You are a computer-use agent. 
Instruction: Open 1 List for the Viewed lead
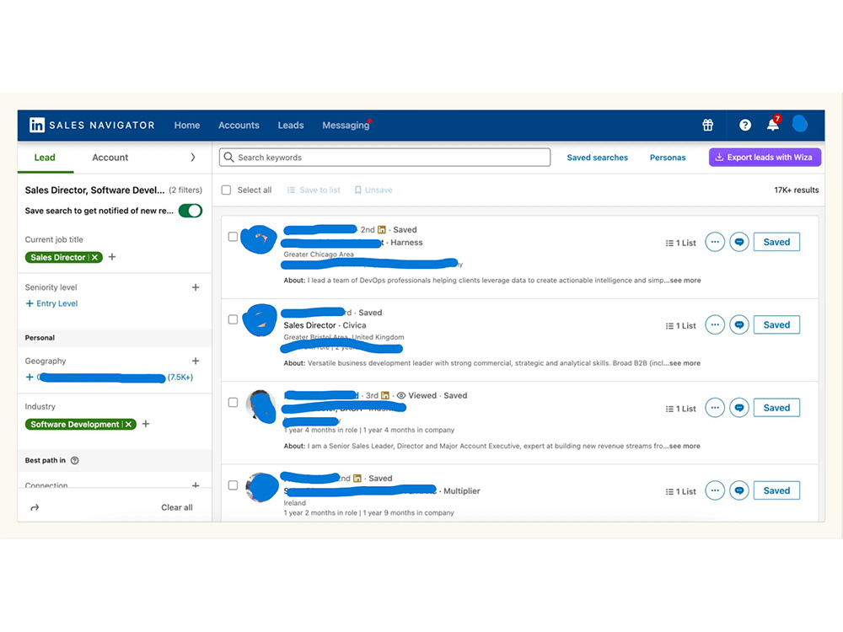click(680, 409)
